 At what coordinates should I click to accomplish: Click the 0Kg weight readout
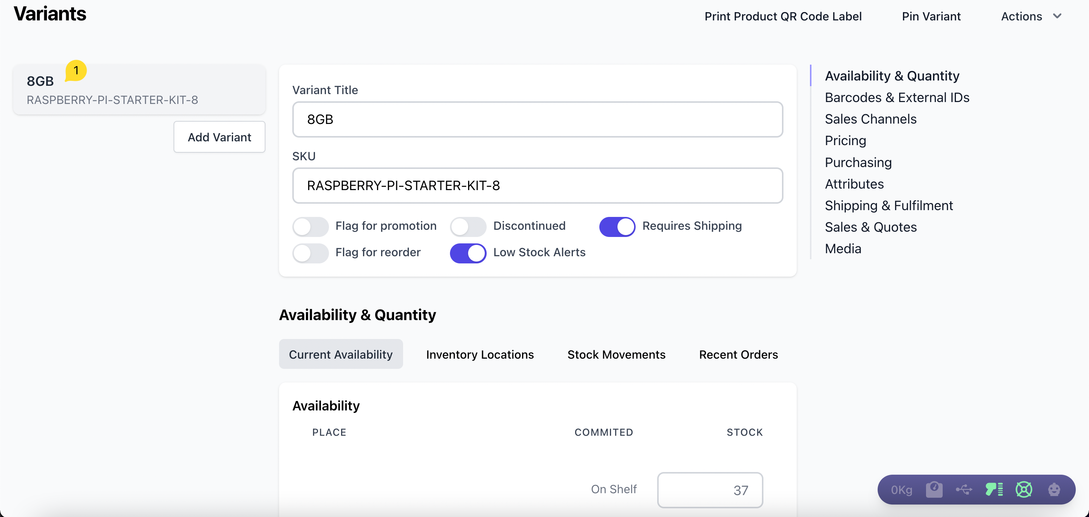pyautogui.click(x=901, y=490)
